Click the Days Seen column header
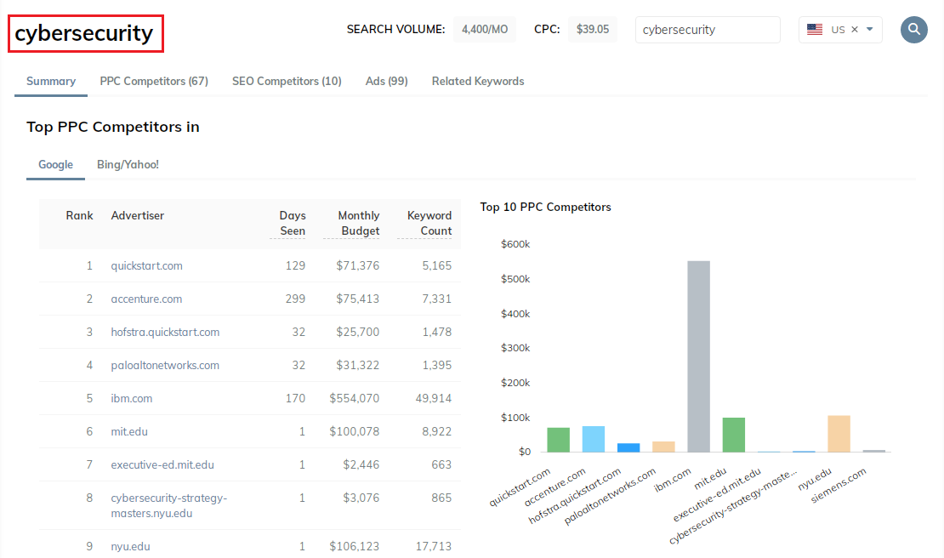This screenshot has height=558, width=944. (x=292, y=224)
